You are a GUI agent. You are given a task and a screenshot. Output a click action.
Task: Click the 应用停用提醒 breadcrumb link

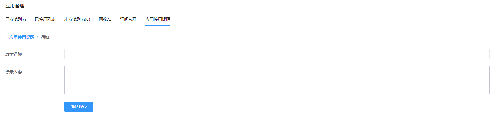(22, 37)
